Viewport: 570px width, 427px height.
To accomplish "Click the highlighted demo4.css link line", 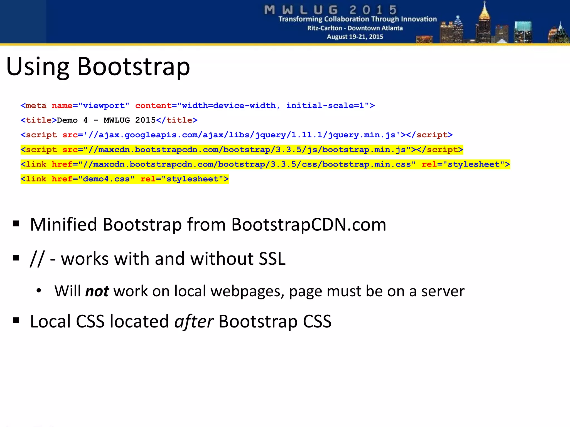I will click(x=125, y=179).
